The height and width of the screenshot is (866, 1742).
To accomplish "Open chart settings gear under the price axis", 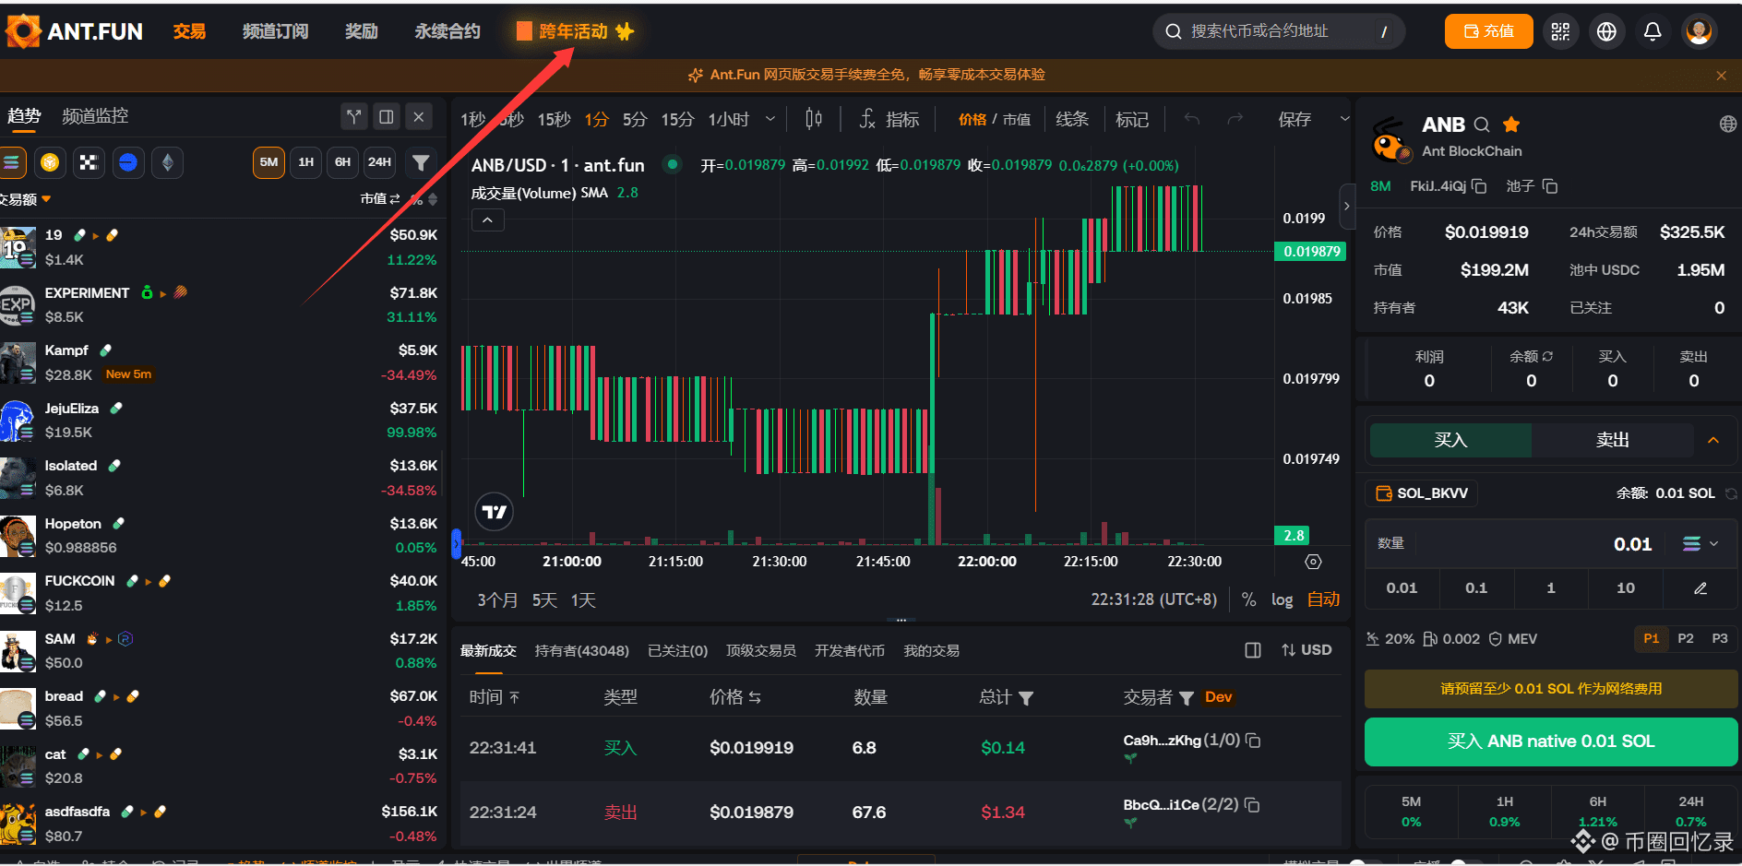I will 1314,562.
